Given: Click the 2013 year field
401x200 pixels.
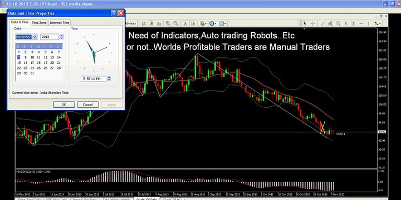Looking at the screenshot, I should 50,37.
